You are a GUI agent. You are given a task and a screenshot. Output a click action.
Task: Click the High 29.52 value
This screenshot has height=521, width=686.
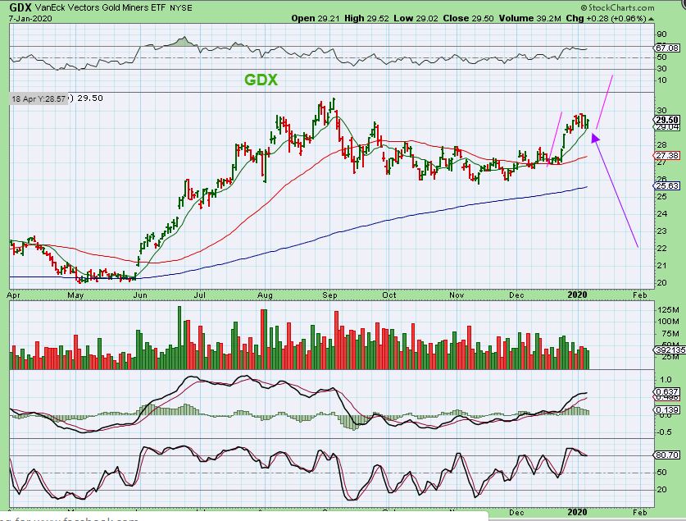pyautogui.click(x=366, y=18)
